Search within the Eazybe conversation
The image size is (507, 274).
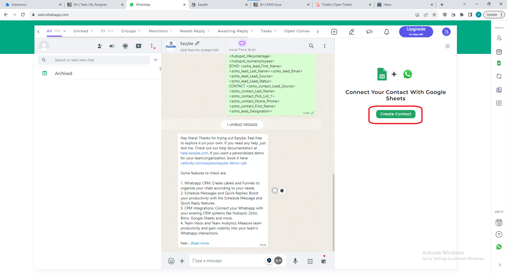tap(311, 46)
